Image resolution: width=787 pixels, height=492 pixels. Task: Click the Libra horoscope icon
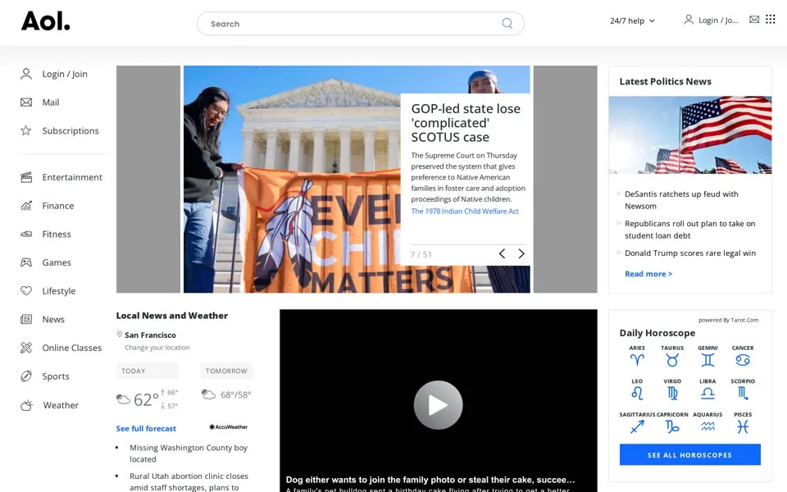pyautogui.click(x=707, y=393)
